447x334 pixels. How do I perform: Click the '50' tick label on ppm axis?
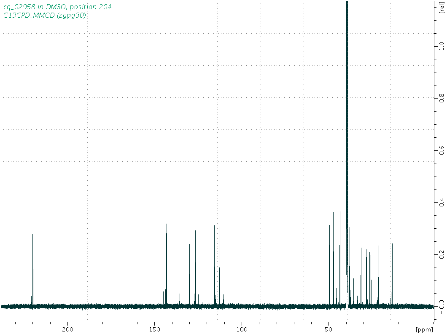[x=329, y=329]
